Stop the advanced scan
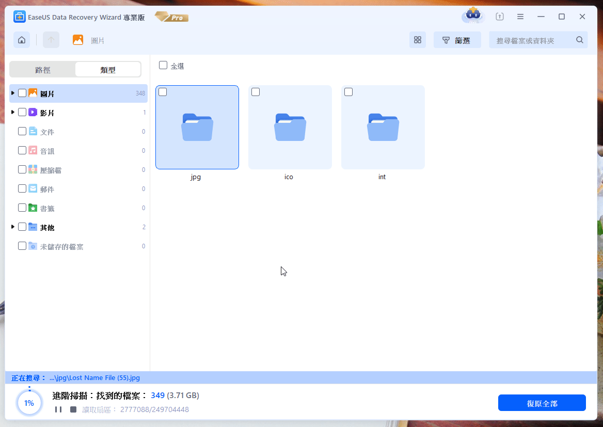Image resolution: width=603 pixels, height=427 pixels. (73, 409)
